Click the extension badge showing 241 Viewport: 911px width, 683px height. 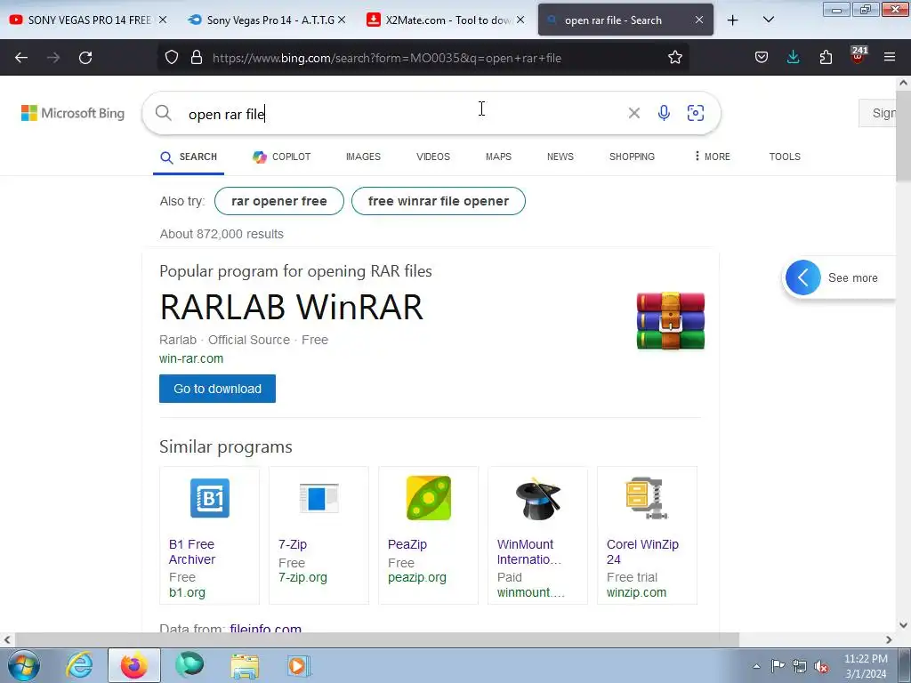point(859,55)
